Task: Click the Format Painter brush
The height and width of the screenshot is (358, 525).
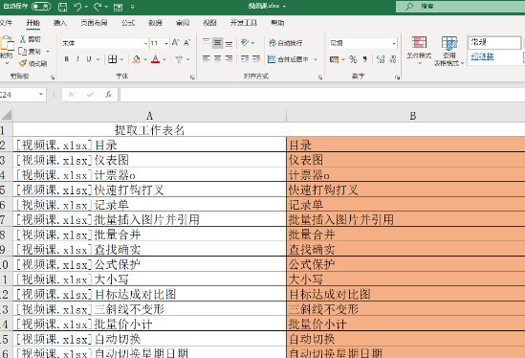Action: click(23, 63)
